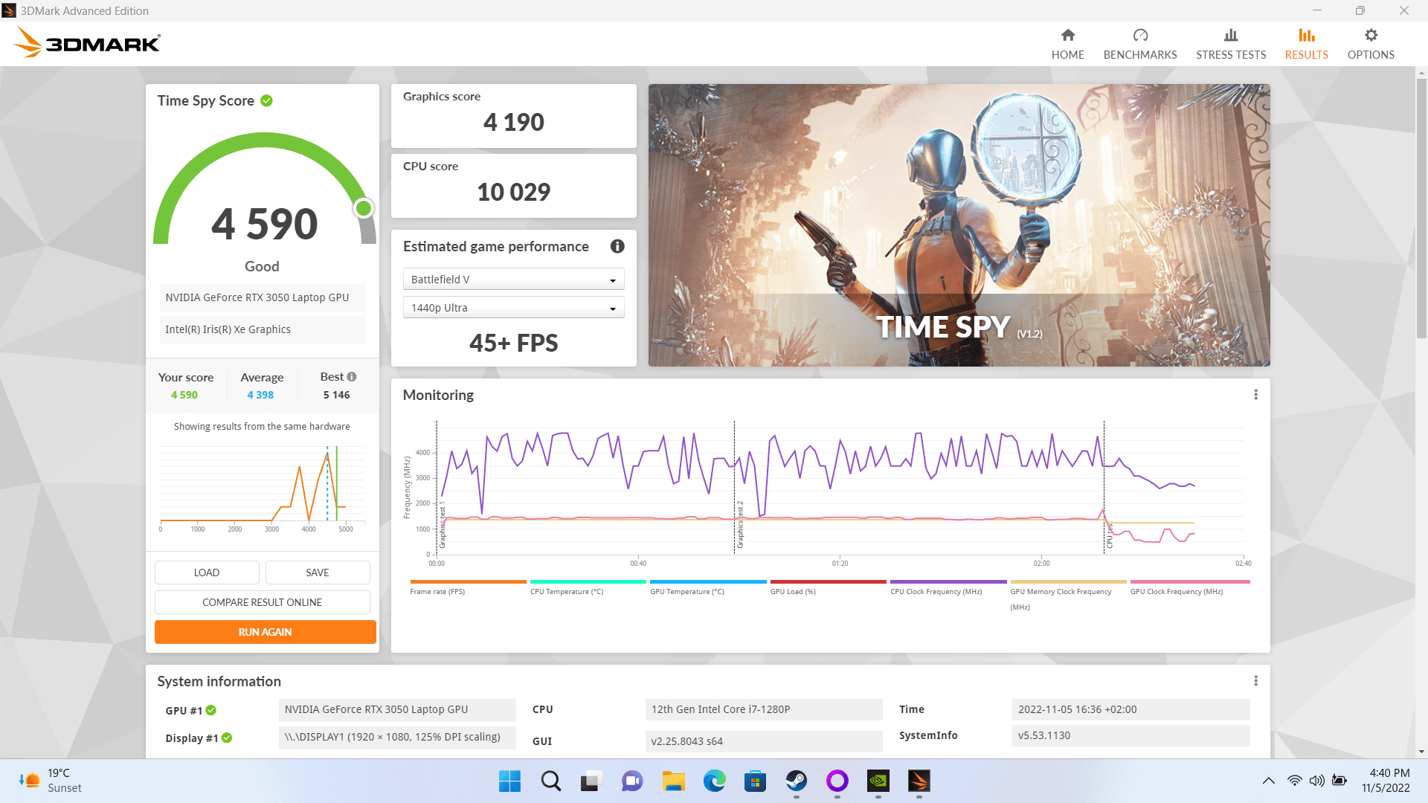Click the Save result button

click(318, 573)
